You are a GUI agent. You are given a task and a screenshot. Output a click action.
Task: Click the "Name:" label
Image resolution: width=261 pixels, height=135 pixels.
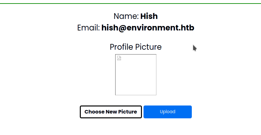(126, 16)
